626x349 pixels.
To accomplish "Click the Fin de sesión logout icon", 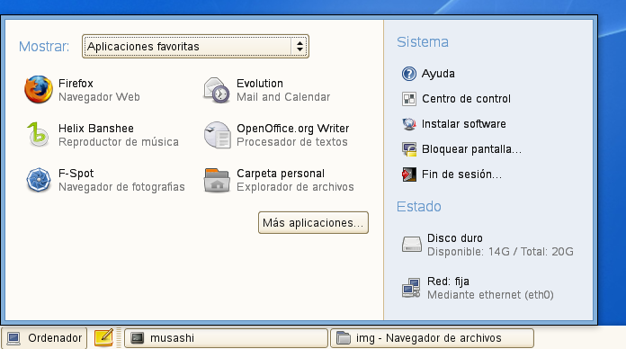I will [x=409, y=174].
